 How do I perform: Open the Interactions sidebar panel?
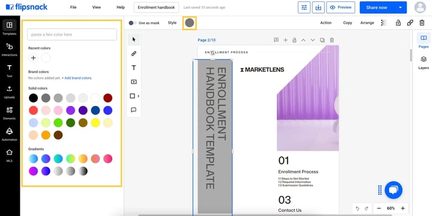[10, 50]
